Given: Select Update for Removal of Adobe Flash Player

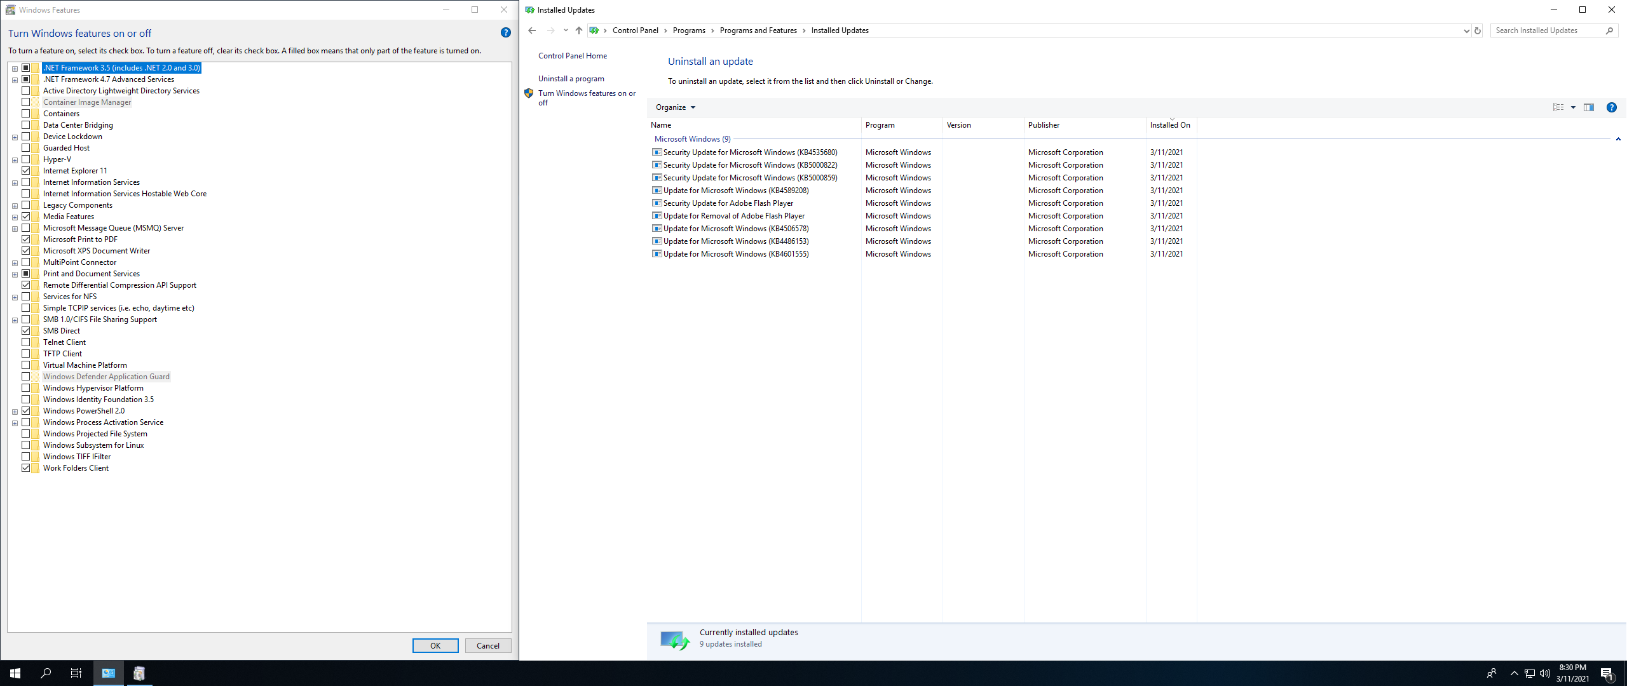Looking at the screenshot, I should [734, 216].
